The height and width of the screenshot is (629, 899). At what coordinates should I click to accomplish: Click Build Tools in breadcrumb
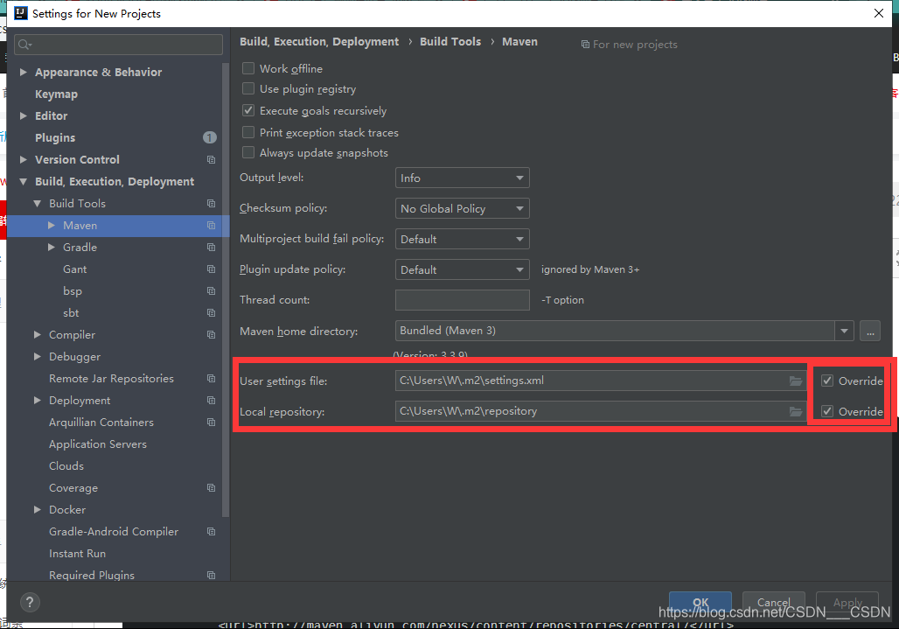[x=450, y=41]
